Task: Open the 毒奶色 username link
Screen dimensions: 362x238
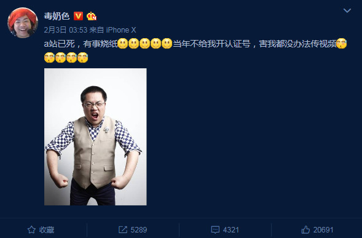Action: [x=57, y=16]
